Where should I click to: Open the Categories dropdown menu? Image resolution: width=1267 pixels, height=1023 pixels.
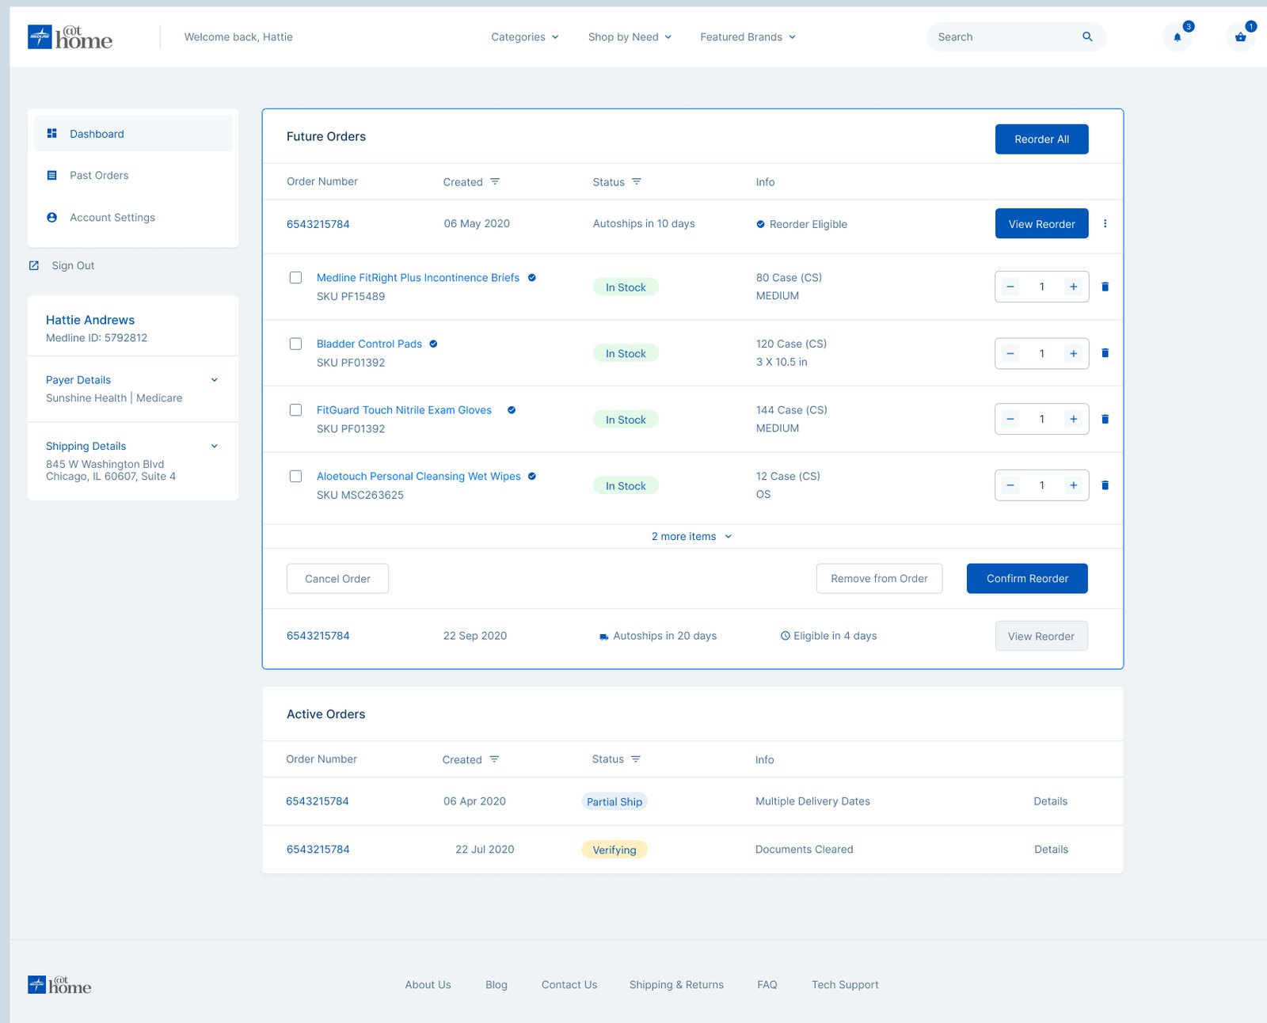click(525, 36)
